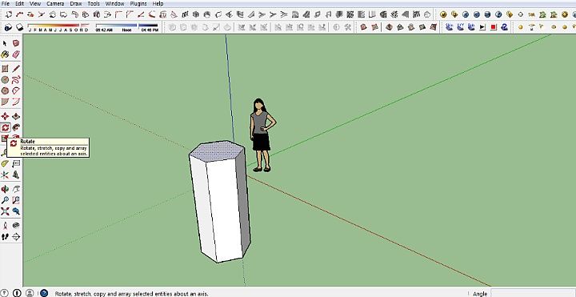Activate the Look Around eye tool
Image resolution: width=576 pixels, height=297 pixels.
click(16, 226)
